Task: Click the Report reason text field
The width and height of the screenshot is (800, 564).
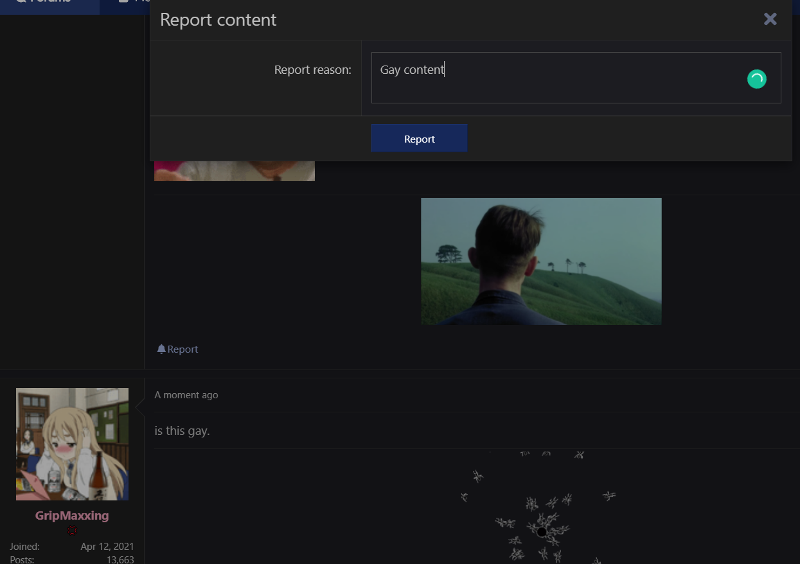Action: 576,78
